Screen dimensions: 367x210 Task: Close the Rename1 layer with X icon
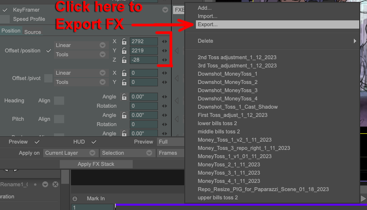[x=55, y=185]
